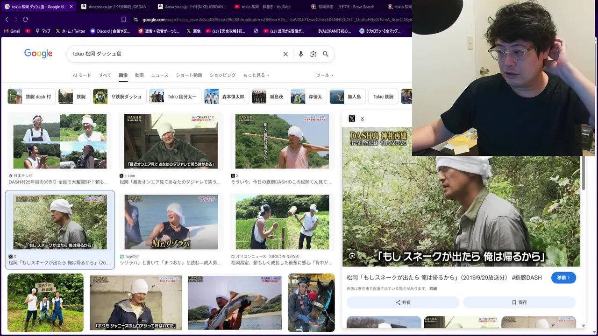Start voice search with the microphone icon

pos(301,54)
